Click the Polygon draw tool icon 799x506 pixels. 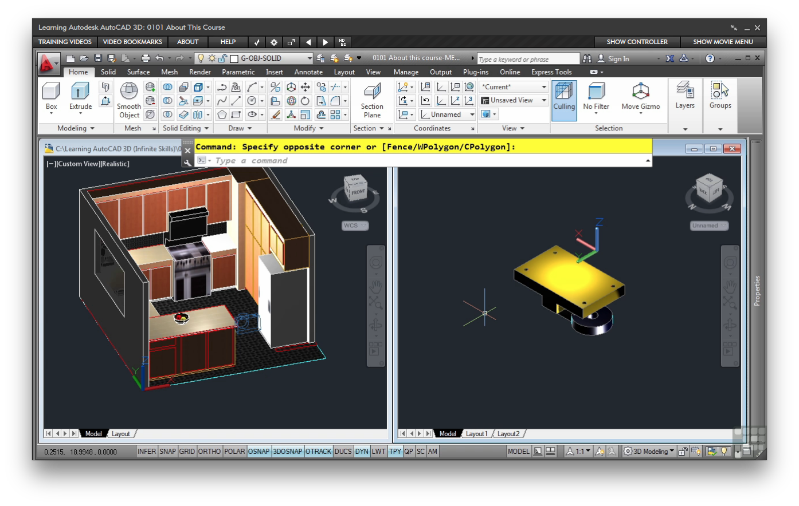click(x=222, y=114)
